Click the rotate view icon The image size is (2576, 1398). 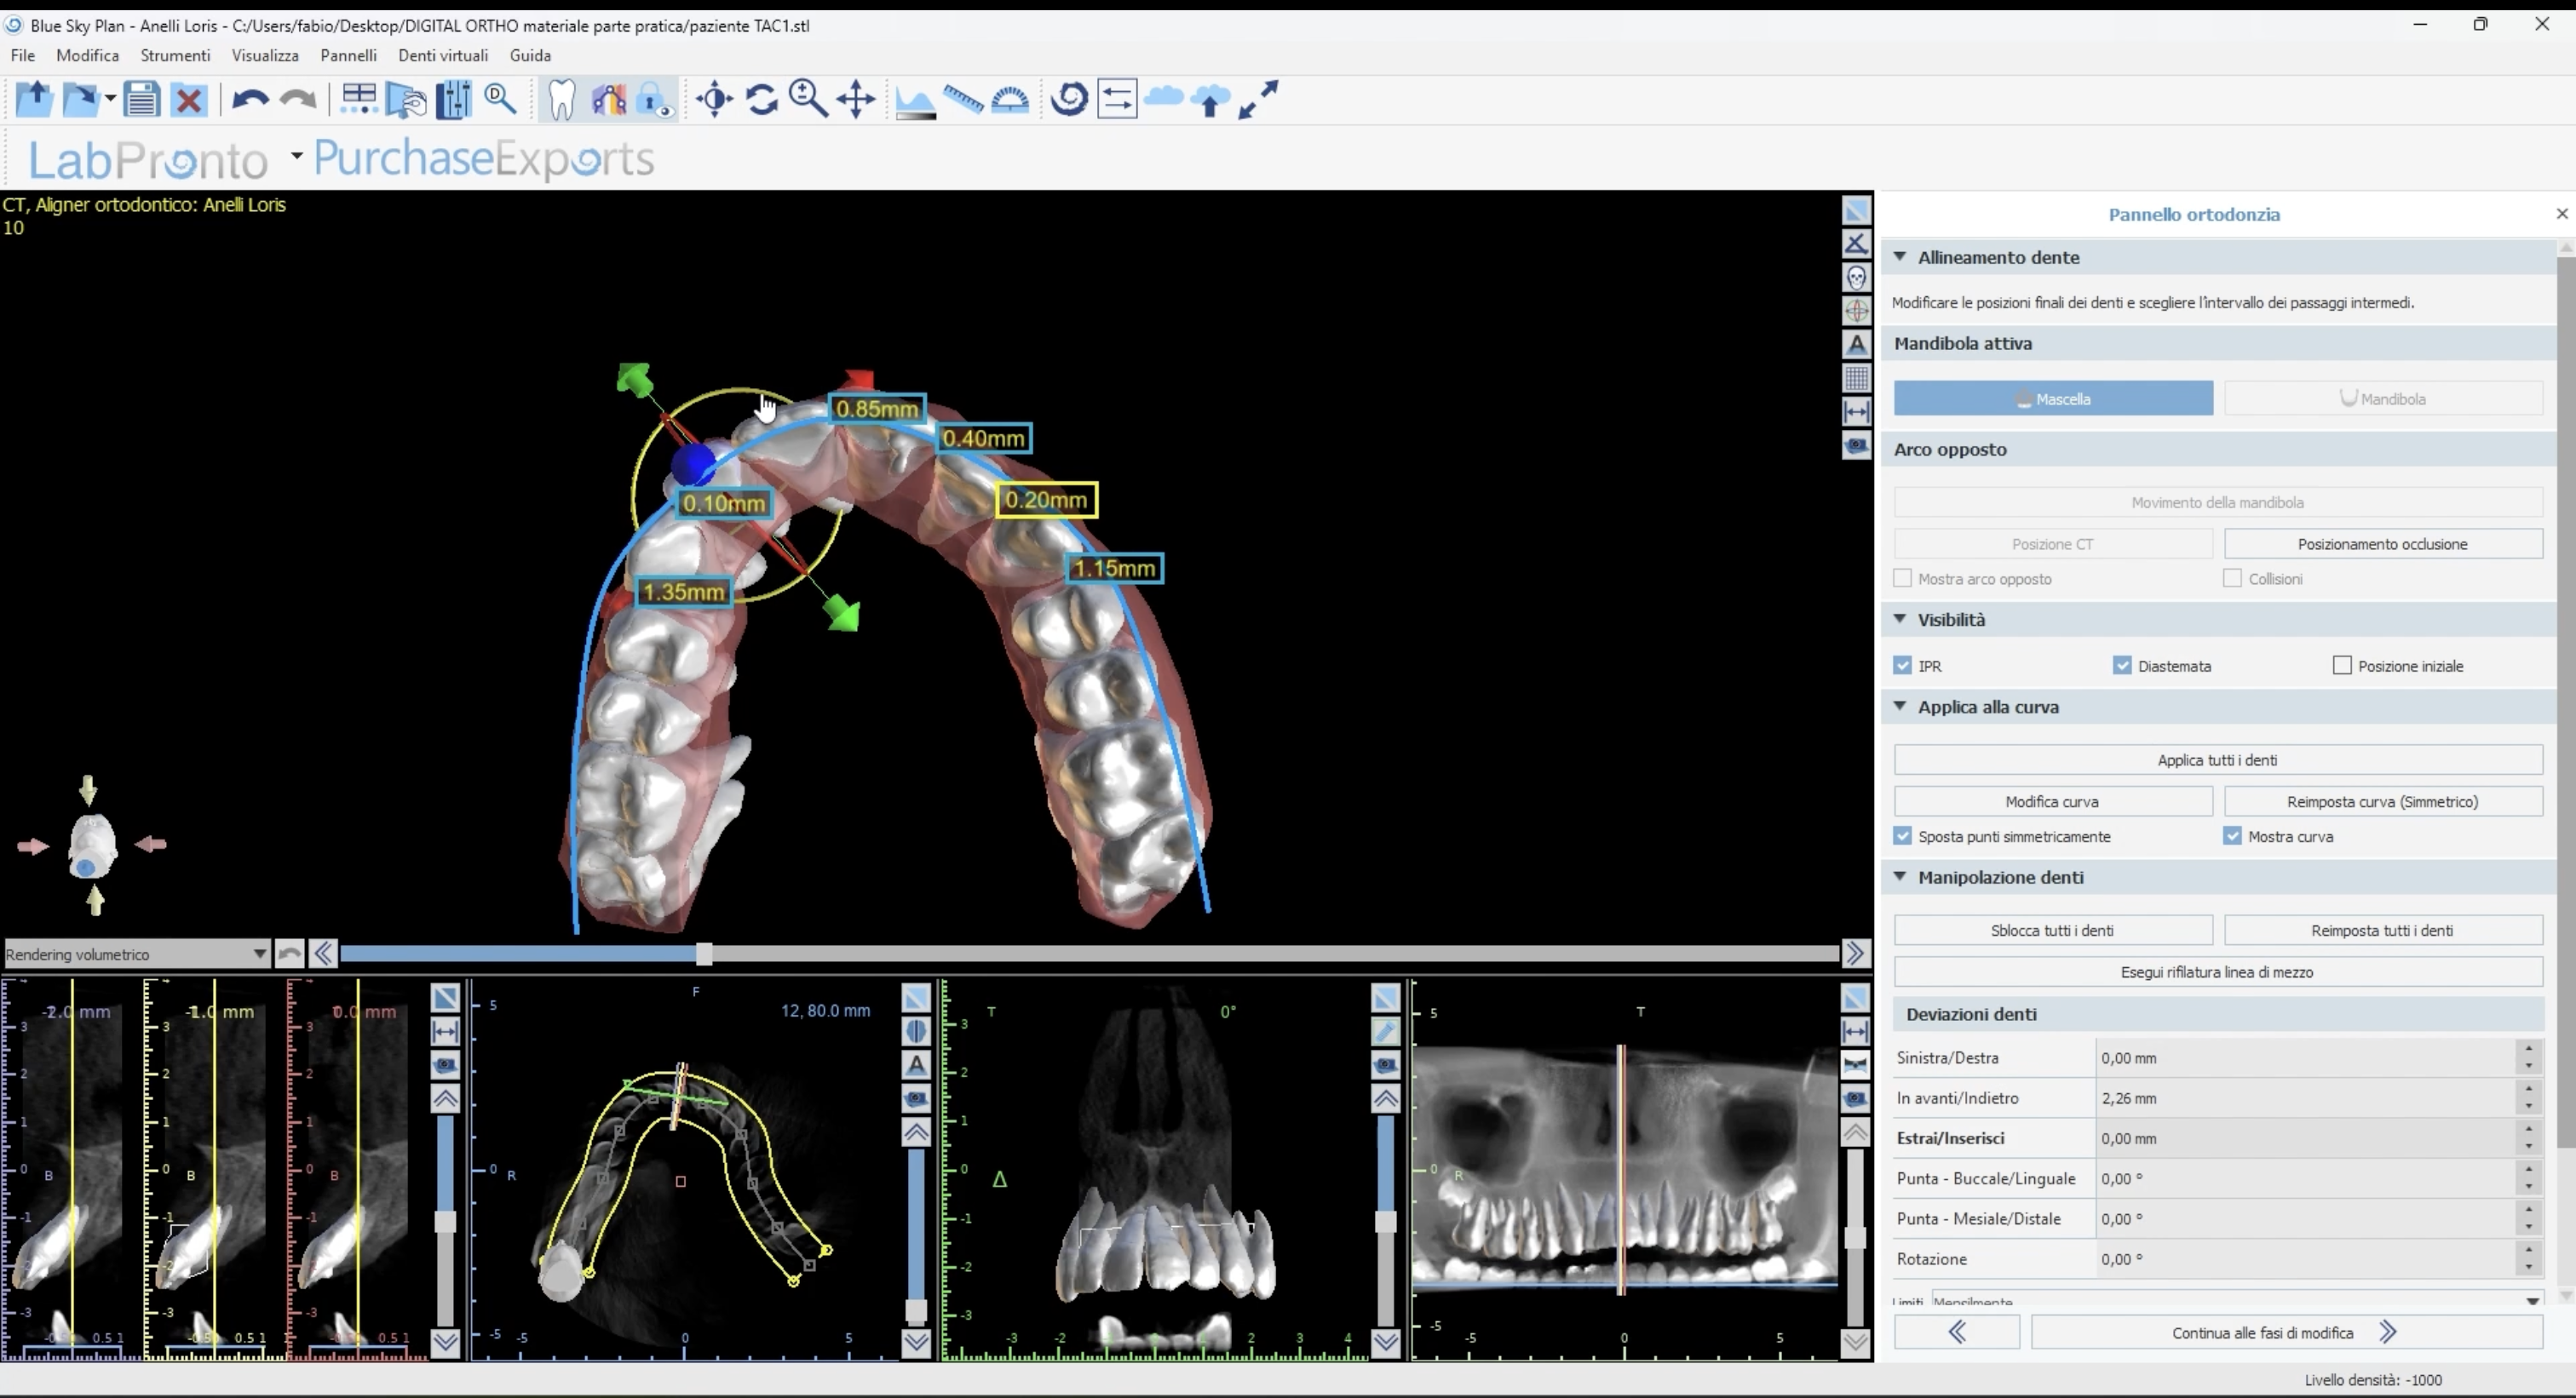762,100
